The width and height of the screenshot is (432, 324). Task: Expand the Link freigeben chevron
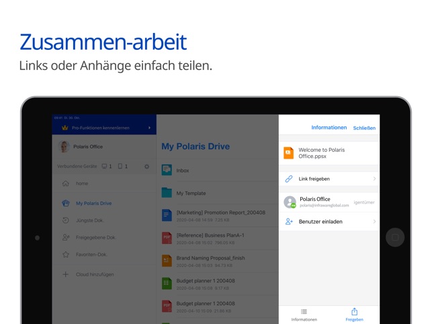click(374, 179)
